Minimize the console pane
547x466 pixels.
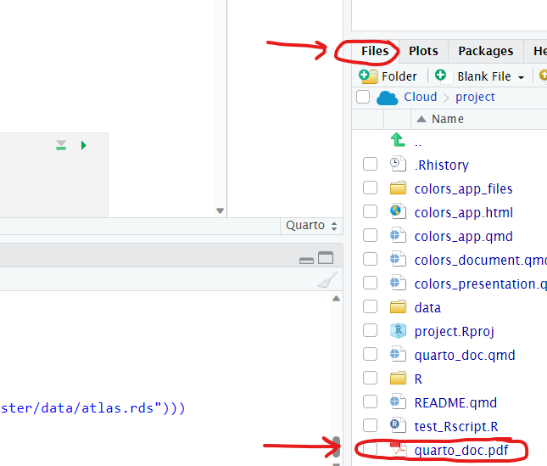(x=307, y=259)
